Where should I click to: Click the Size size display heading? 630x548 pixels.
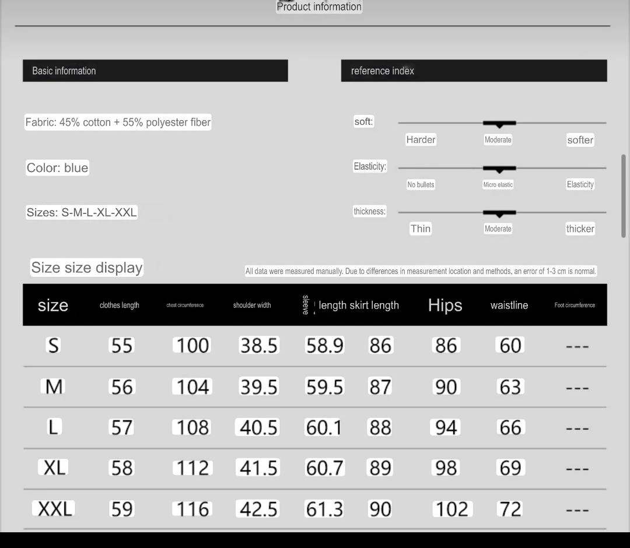click(87, 268)
